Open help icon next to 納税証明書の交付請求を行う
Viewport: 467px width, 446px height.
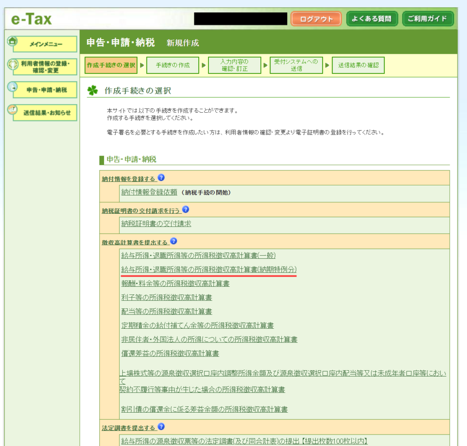coord(186,210)
